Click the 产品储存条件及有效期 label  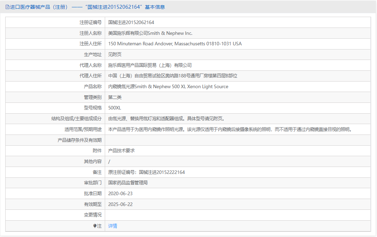pos(80,140)
